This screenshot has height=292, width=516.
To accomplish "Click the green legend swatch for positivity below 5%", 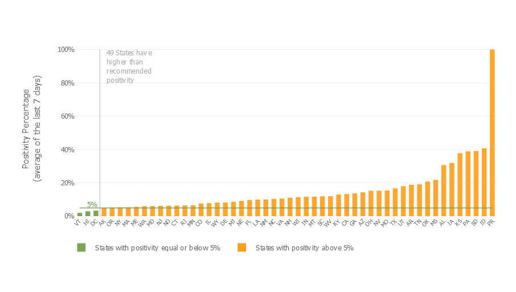I will pyautogui.click(x=81, y=248).
